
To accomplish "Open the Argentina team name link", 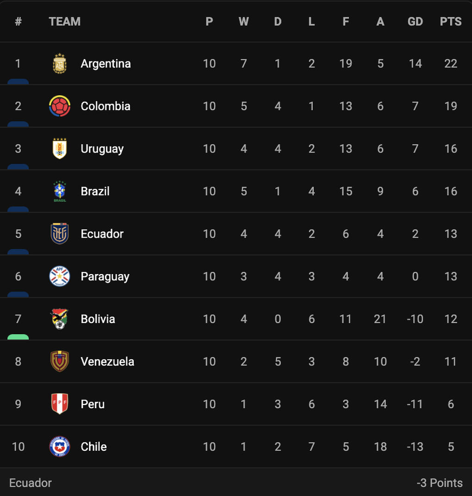I will click(x=106, y=64).
